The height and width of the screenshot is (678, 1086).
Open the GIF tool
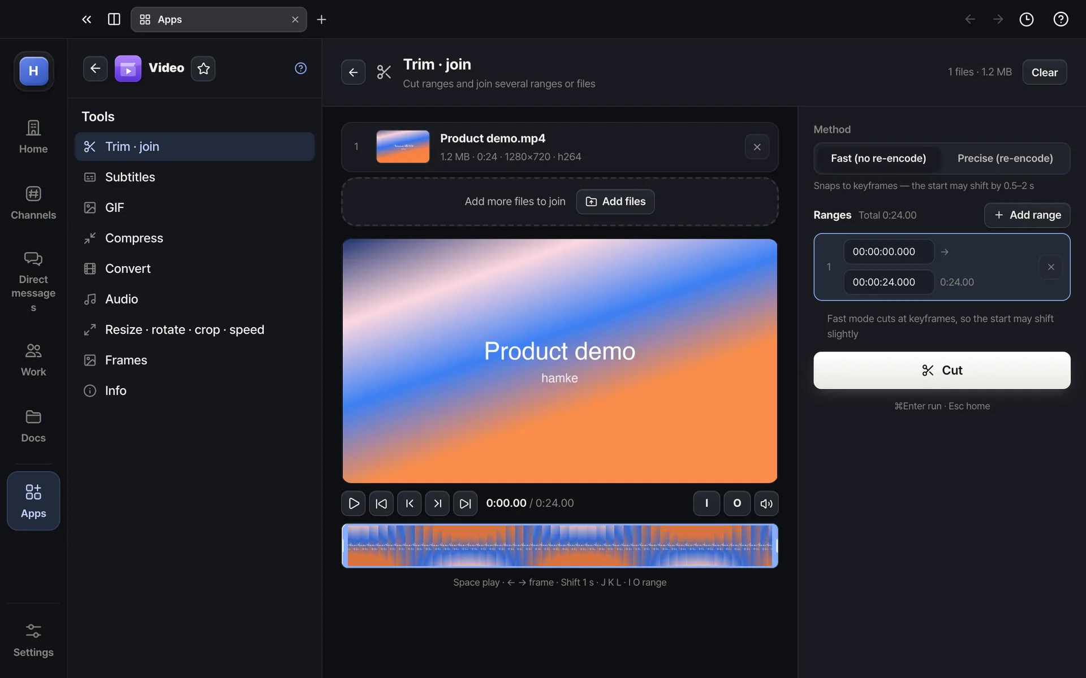pos(195,208)
